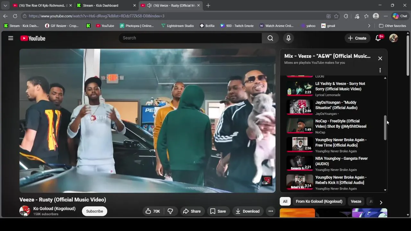The width and height of the screenshot is (411, 231).
Task: Go back with browser back arrow
Action: (x=5, y=16)
